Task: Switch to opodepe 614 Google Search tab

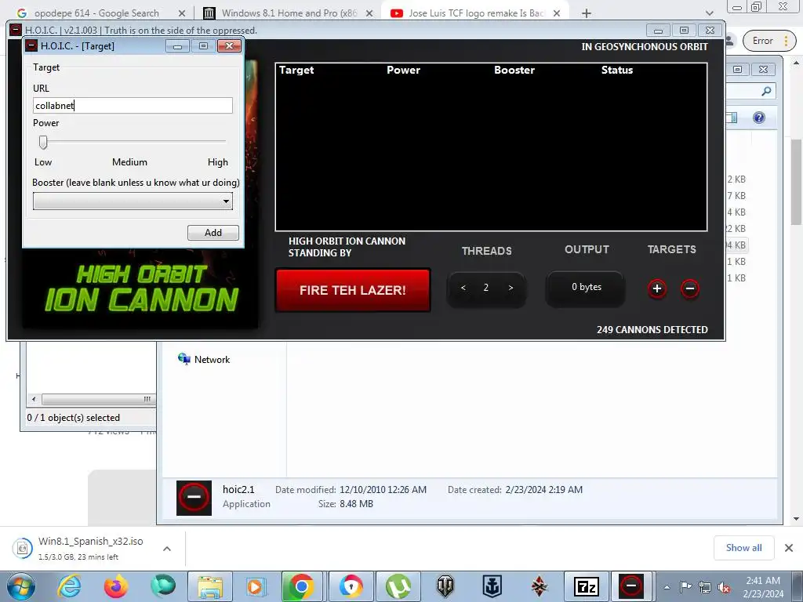Action: click(97, 13)
